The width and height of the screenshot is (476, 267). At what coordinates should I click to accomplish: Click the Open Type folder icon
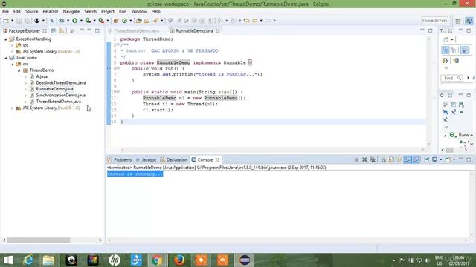tap(139, 21)
